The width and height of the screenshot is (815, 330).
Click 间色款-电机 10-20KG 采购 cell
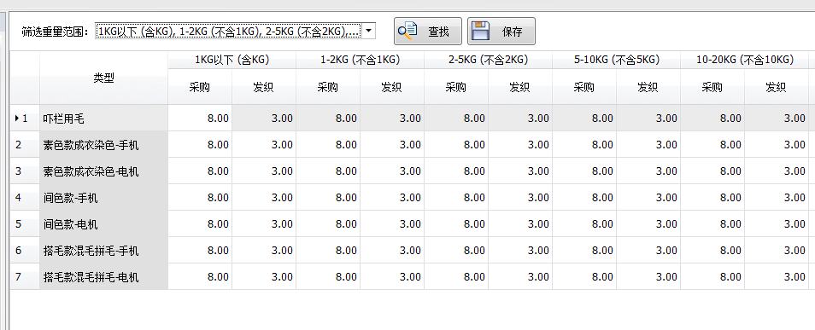[x=712, y=224]
